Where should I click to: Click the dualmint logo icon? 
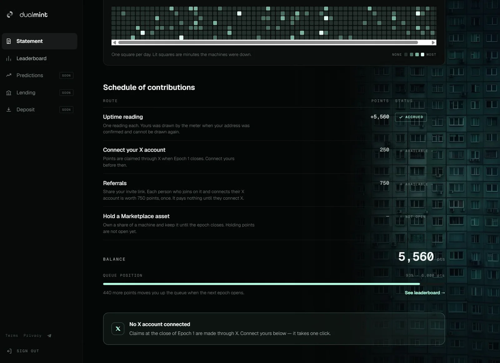(x=10, y=15)
